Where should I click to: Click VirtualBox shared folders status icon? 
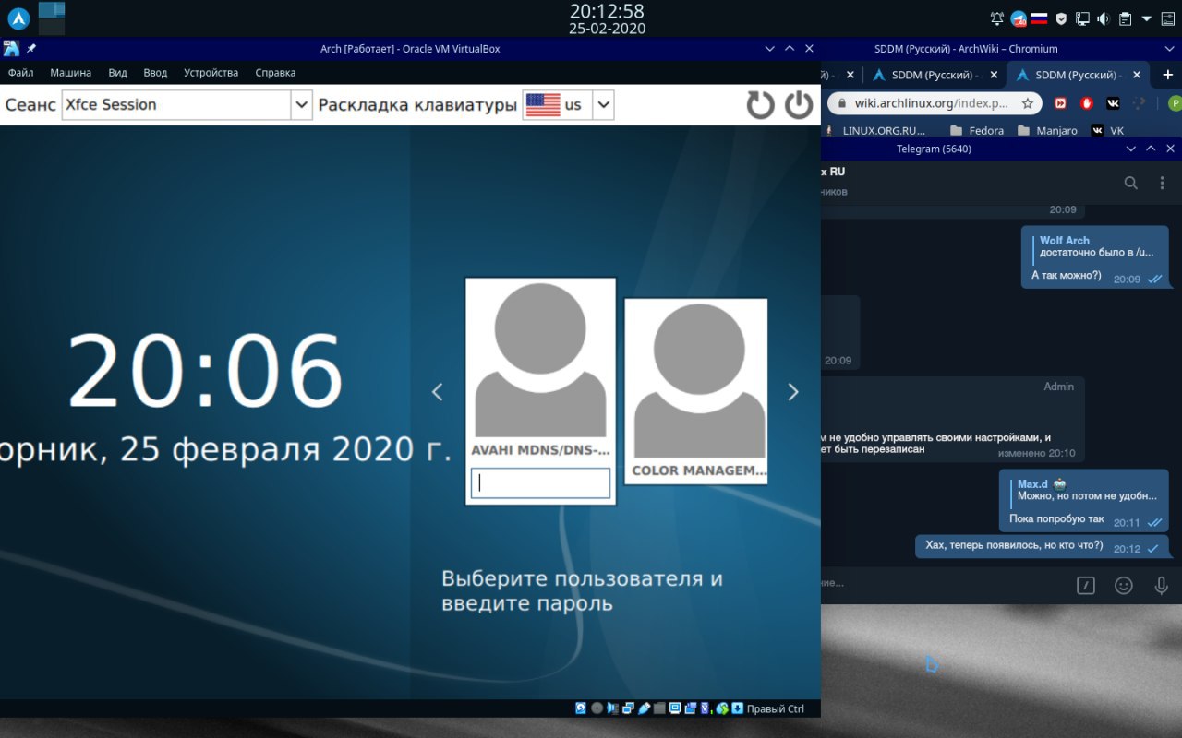click(x=659, y=708)
